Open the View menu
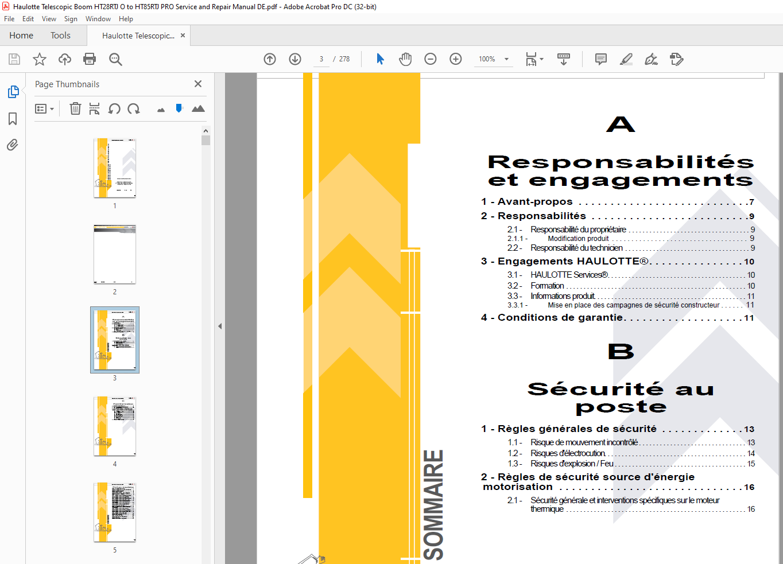The width and height of the screenshot is (783, 564). [x=49, y=19]
